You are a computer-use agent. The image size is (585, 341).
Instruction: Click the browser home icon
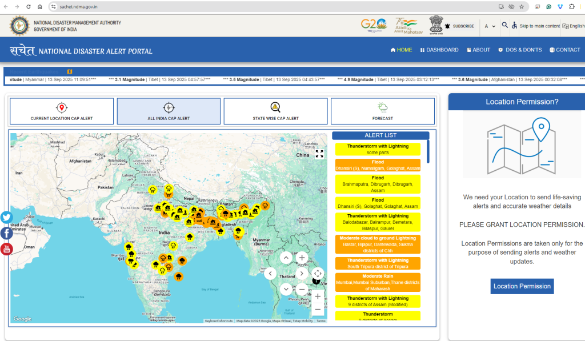pos(40,7)
